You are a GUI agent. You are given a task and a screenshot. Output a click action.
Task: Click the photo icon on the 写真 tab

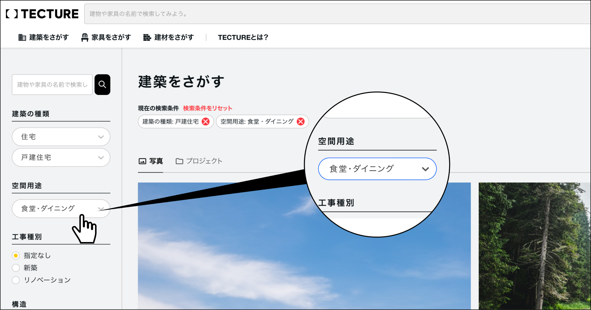click(x=142, y=161)
